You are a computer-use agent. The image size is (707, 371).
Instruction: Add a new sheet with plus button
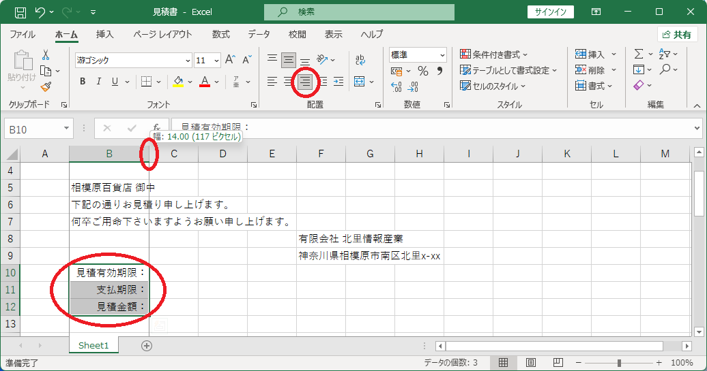coord(147,345)
